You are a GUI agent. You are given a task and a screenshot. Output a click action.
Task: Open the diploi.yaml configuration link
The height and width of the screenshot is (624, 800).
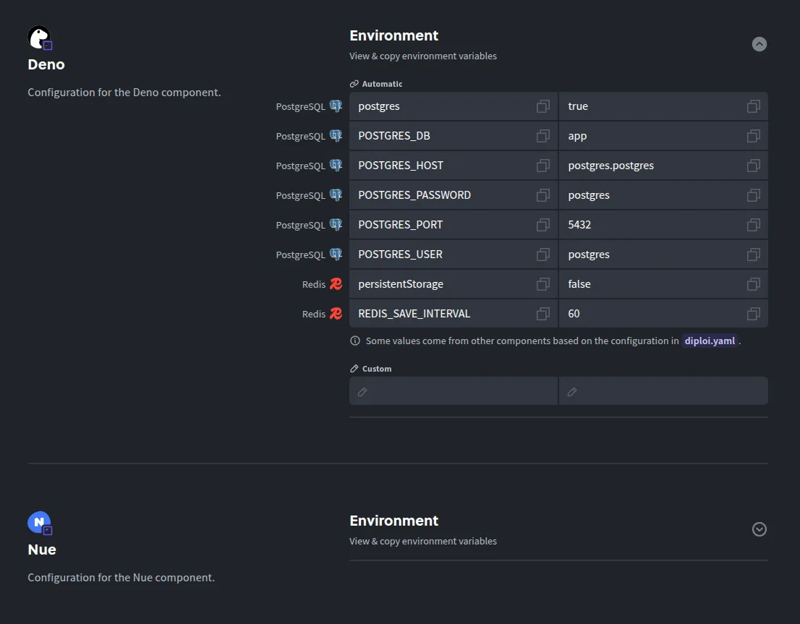tap(710, 341)
